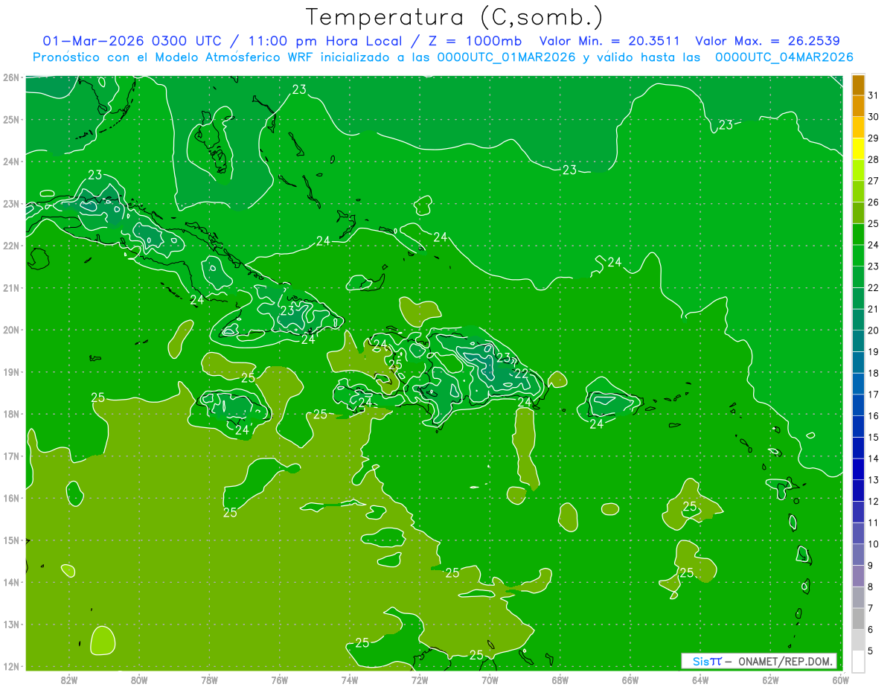Click the '0000UTC_04MAR2026' valid-until text
Image resolution: width=893 pixels, height=690 pixels.
(x=784, y=57)
